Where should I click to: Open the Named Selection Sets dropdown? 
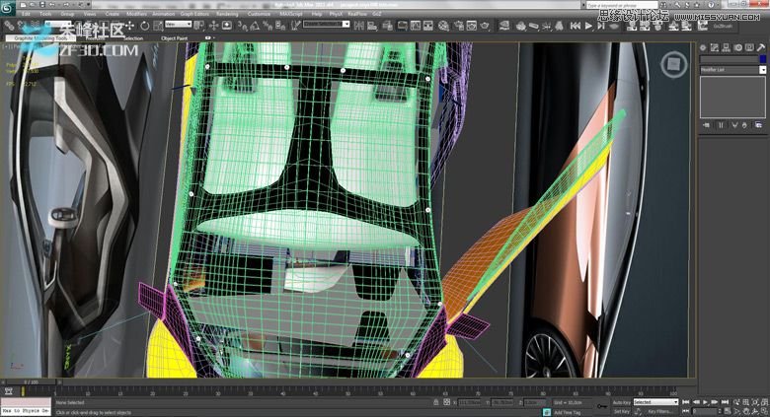[x=326, y=24]
